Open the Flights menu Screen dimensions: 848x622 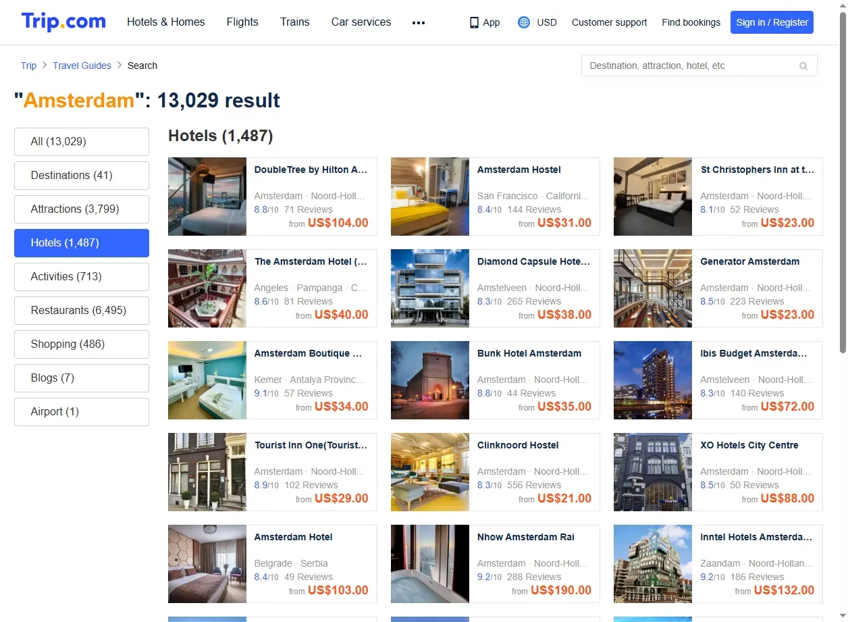242,22
